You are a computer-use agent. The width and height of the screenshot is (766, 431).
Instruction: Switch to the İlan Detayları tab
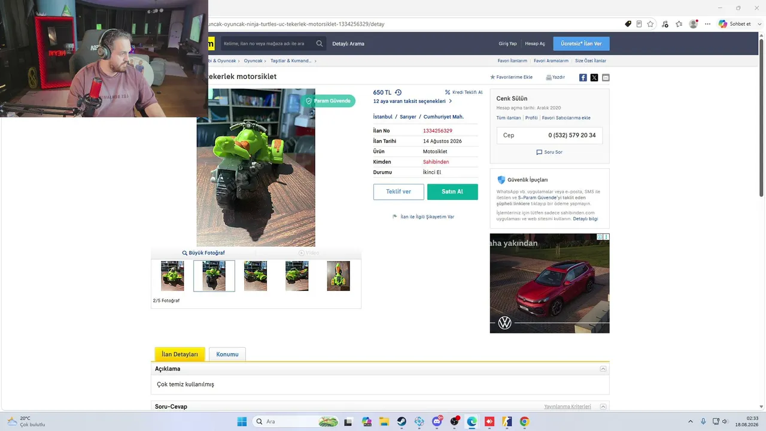point(180,354)
